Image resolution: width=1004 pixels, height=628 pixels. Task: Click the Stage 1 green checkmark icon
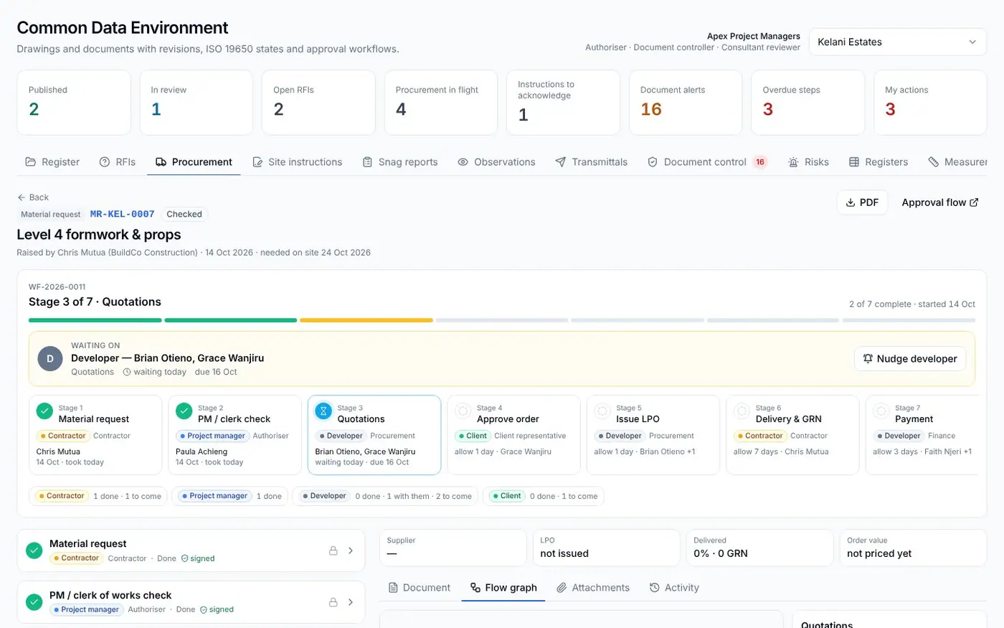point(44,412)
